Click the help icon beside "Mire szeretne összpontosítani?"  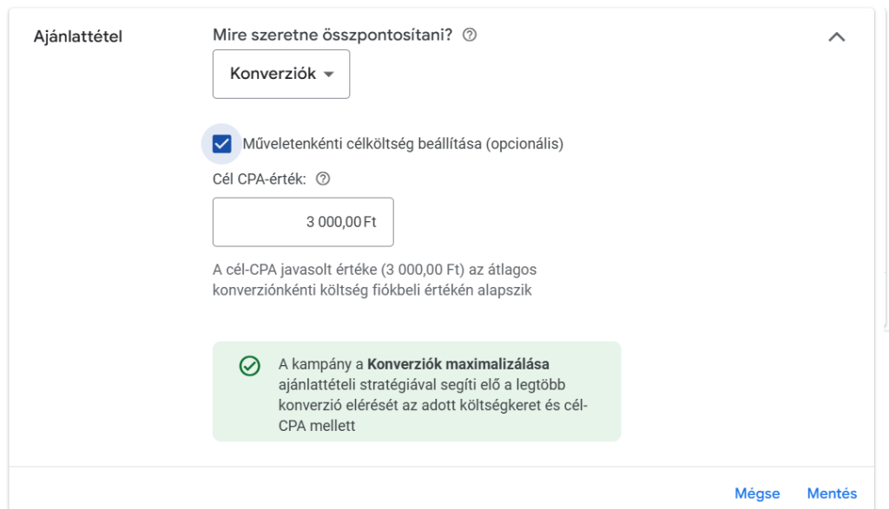(470, 36)
